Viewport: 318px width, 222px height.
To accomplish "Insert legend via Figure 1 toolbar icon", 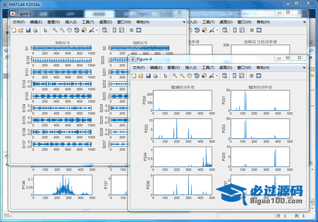I will pyautogui.click(x=122, y=30).
